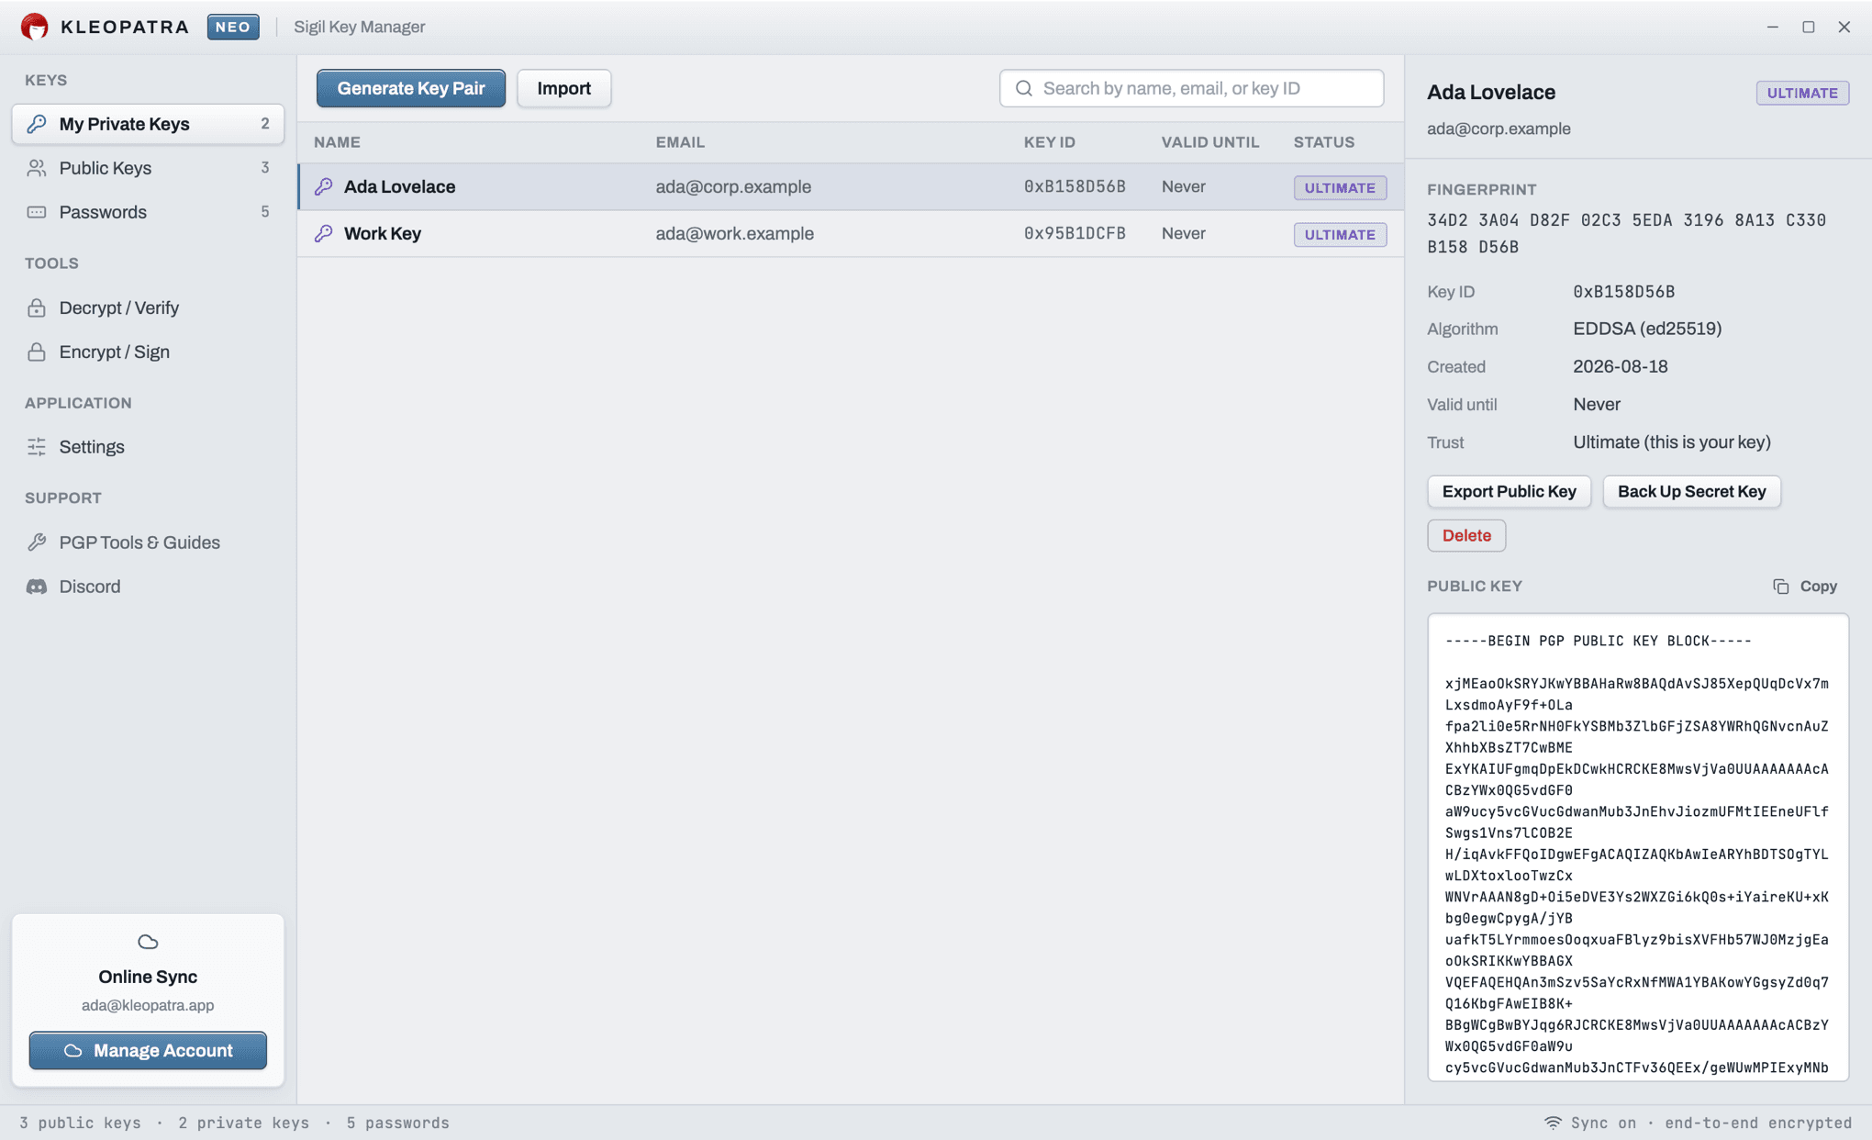Click the EMAIL column header
The height and width of the screenshot is (1140, 1872).
click(x=680, y=142)
